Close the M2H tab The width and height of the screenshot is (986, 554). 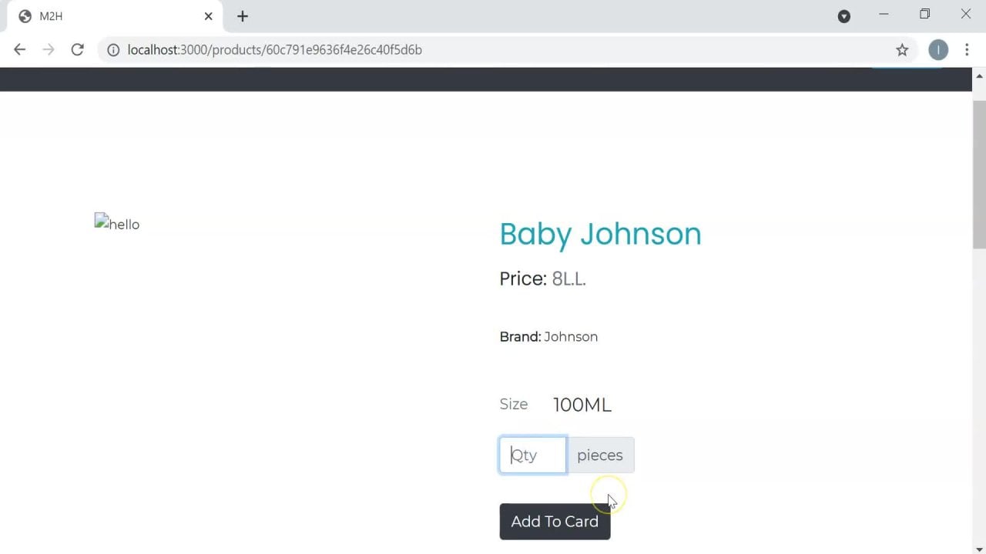click(x=208, y=16)
